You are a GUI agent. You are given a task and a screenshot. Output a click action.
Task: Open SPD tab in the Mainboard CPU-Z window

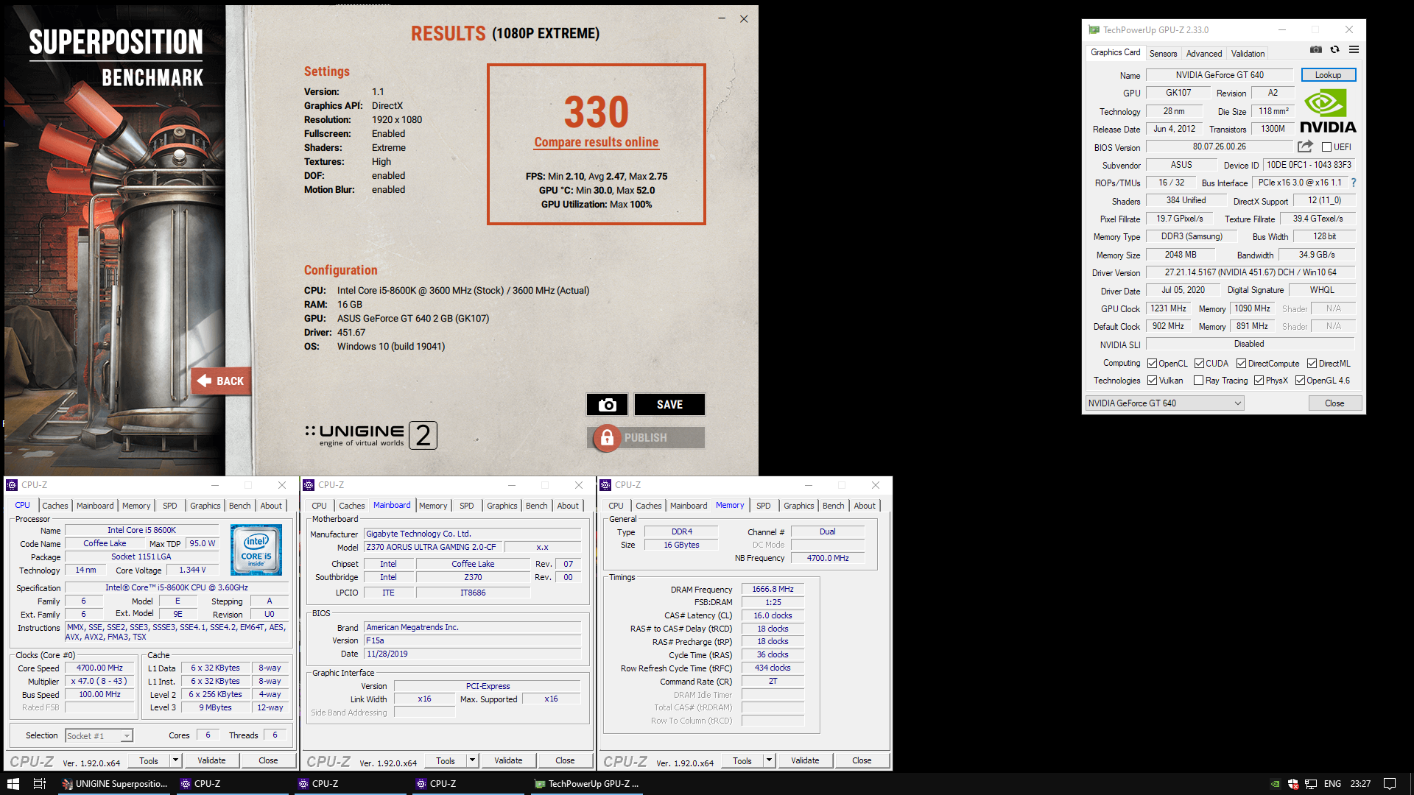coord(466,506)
